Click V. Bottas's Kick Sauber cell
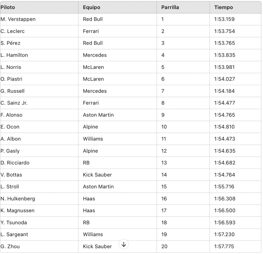 [x=97, y=175]
